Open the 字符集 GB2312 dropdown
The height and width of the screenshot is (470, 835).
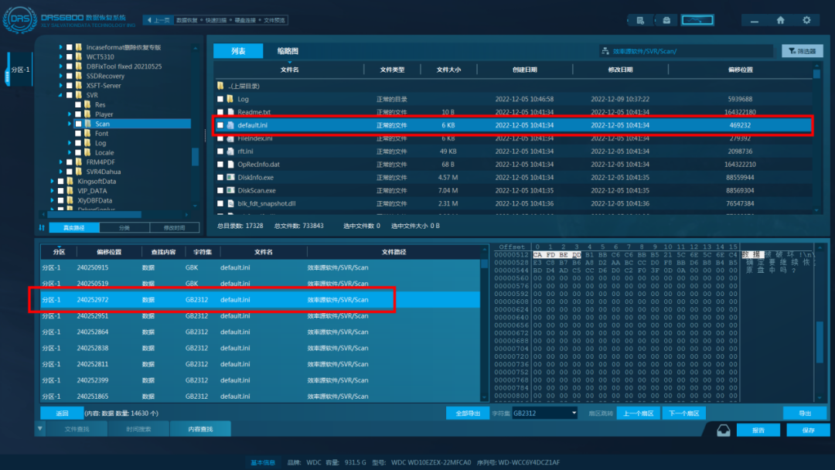tap(544, 413)
